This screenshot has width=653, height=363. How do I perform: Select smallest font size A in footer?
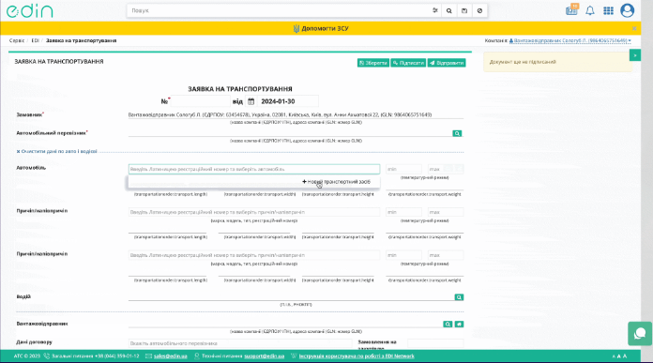pyautogui.click(x=614, y=356)
